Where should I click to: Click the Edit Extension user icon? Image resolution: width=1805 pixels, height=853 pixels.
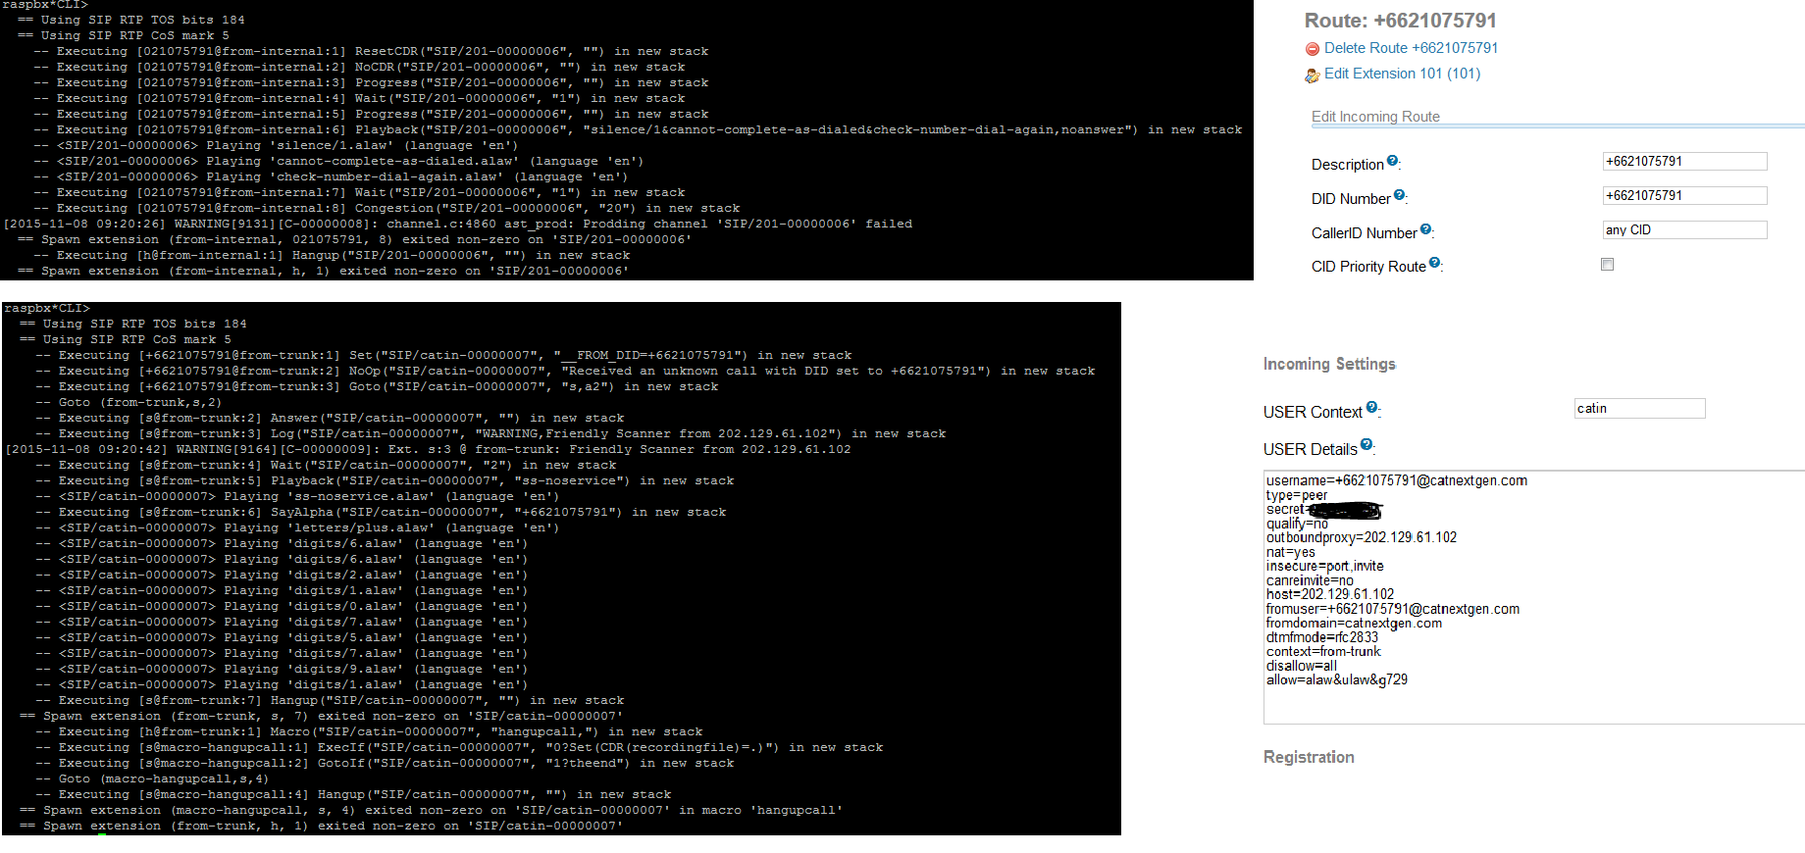1312,75
